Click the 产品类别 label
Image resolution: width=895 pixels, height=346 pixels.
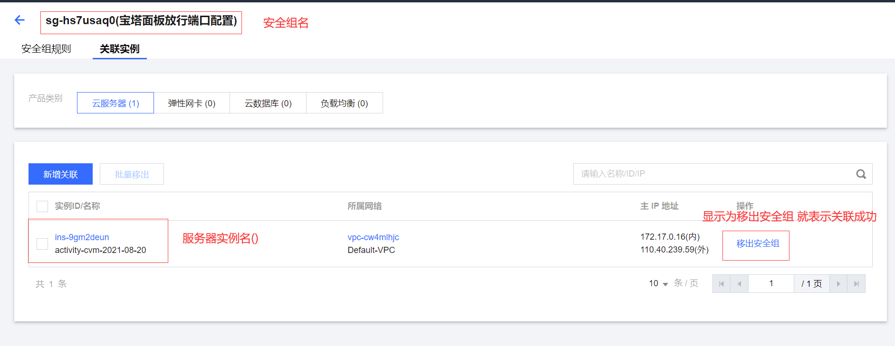(x=45, y=98)
